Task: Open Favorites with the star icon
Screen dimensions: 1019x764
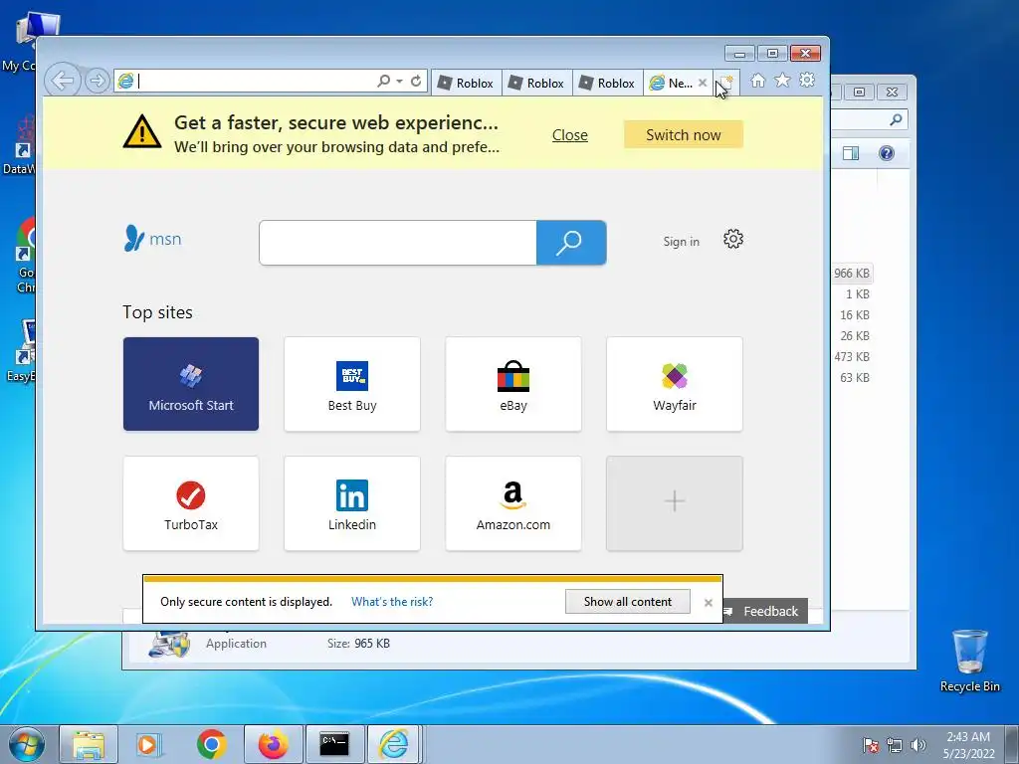Action: click(x=782, y=81)
